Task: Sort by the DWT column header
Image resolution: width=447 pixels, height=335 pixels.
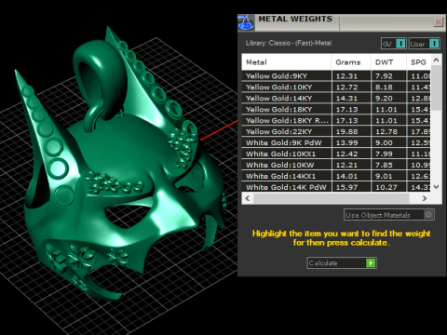Action: click(x=388, y=62)
